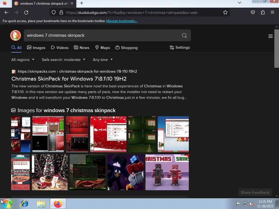Screen dimensions: 279x209
Task: Launch Internet Explorer from taskbar
Action: pos(24,204)
